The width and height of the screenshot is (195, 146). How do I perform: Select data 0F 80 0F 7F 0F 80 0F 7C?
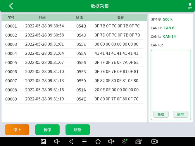(x=117, y=99)
